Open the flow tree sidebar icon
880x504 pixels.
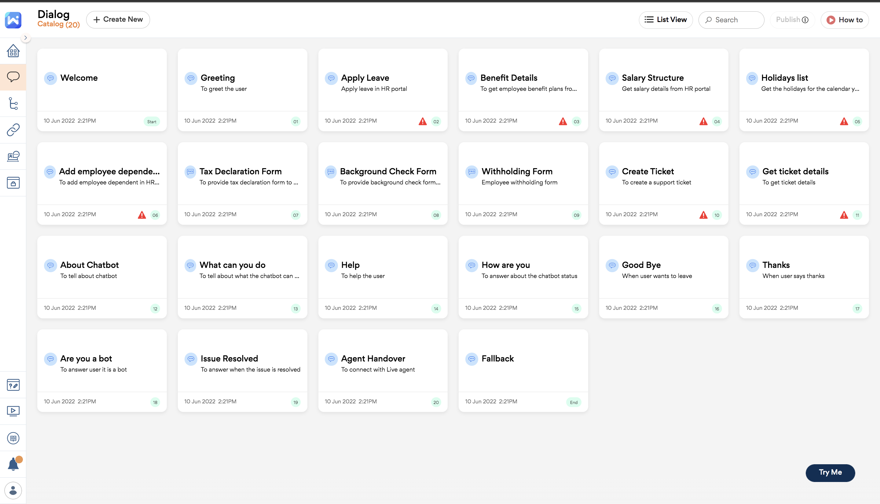[13, 103]
